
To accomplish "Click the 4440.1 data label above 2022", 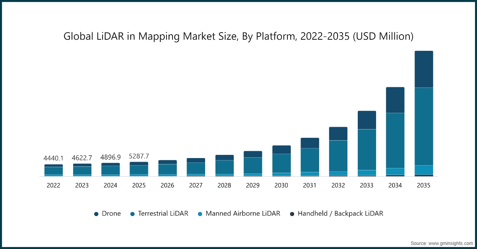I will point(54,158).
